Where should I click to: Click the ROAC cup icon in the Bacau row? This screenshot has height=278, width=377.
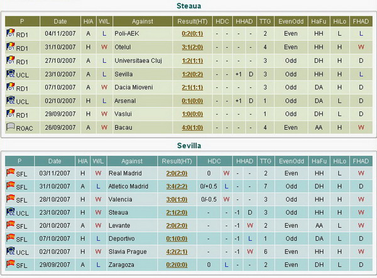9,128
